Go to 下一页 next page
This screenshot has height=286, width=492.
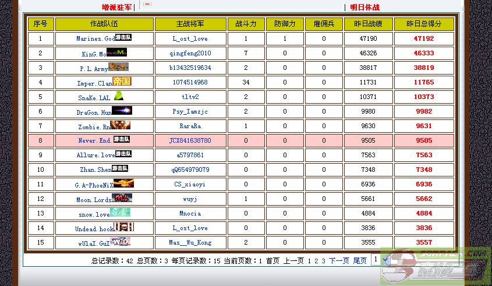point(339,261)
